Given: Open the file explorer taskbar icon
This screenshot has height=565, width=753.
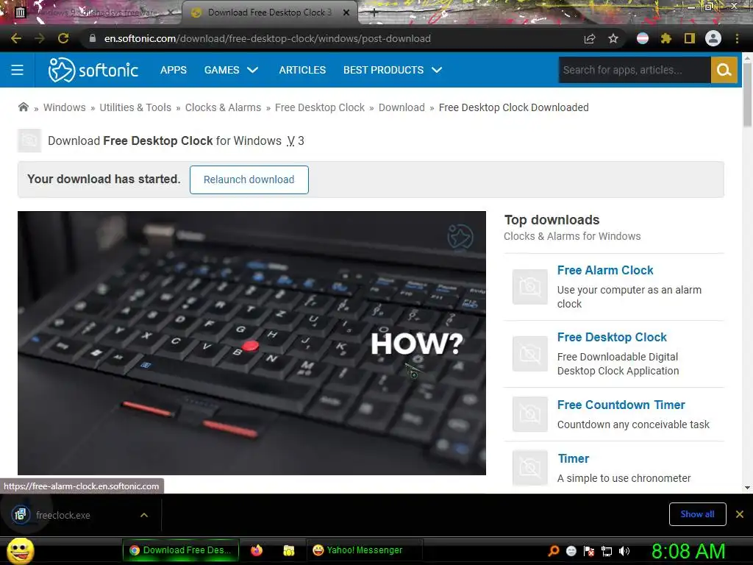Looking at the screenshot, I should pos(288,550).
